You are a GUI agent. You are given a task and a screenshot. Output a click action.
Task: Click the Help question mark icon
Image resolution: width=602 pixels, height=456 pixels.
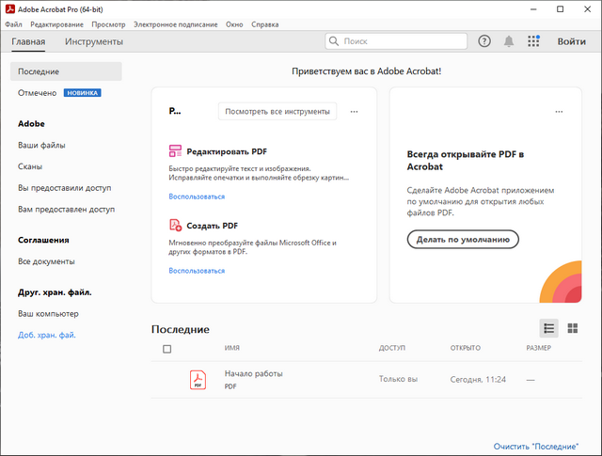pyautogui.click(x=484, y=41)
